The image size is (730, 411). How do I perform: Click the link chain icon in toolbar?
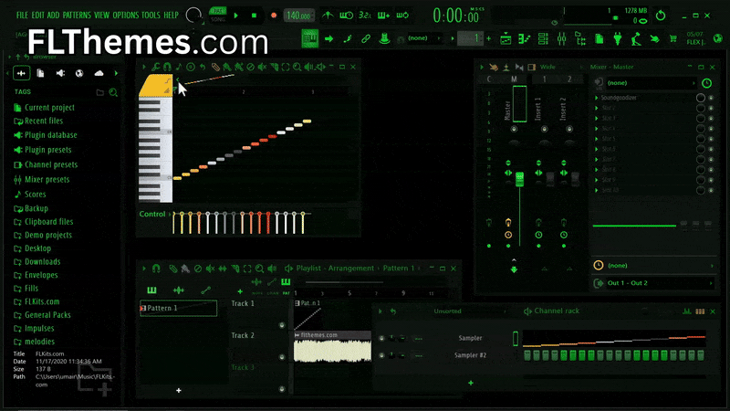[366, 39]
